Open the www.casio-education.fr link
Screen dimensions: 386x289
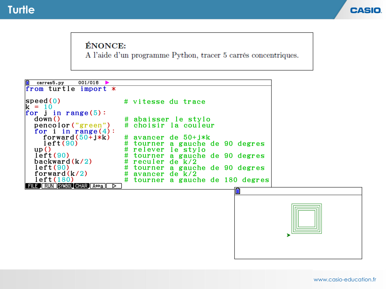tap(345, 280)
